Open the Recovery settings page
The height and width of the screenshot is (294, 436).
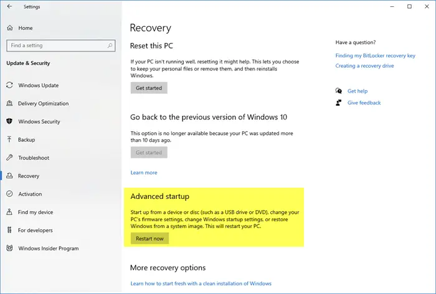point(29,176)
